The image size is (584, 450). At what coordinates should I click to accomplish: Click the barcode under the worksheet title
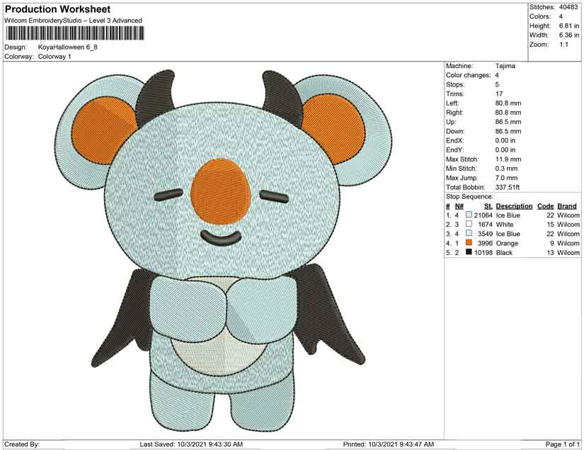coord(74,33)
